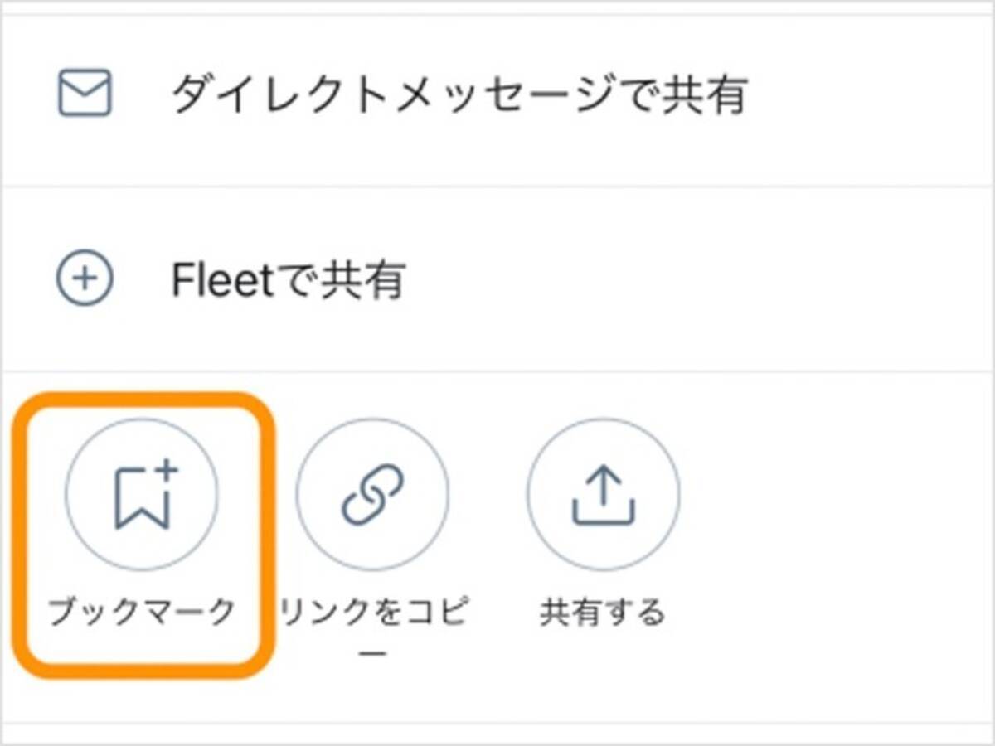Click the envelope icon for Direct Message sharing
This screenshot has width=995, height=746.
pos(85,93)
